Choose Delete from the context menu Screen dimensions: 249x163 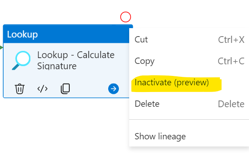(x=189, y=104)
